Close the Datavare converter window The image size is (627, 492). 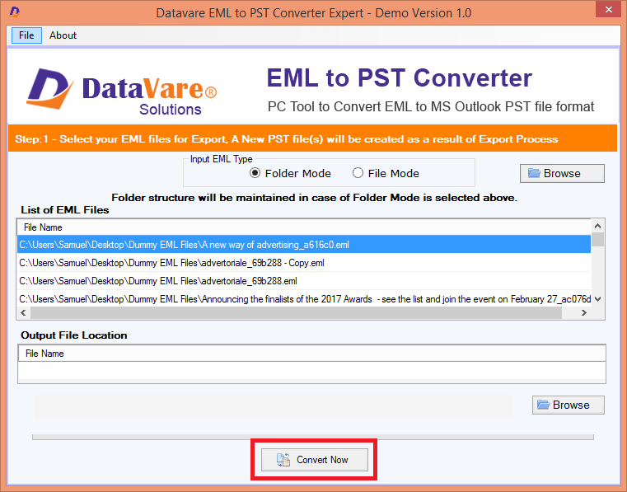(x=608, y=9)
